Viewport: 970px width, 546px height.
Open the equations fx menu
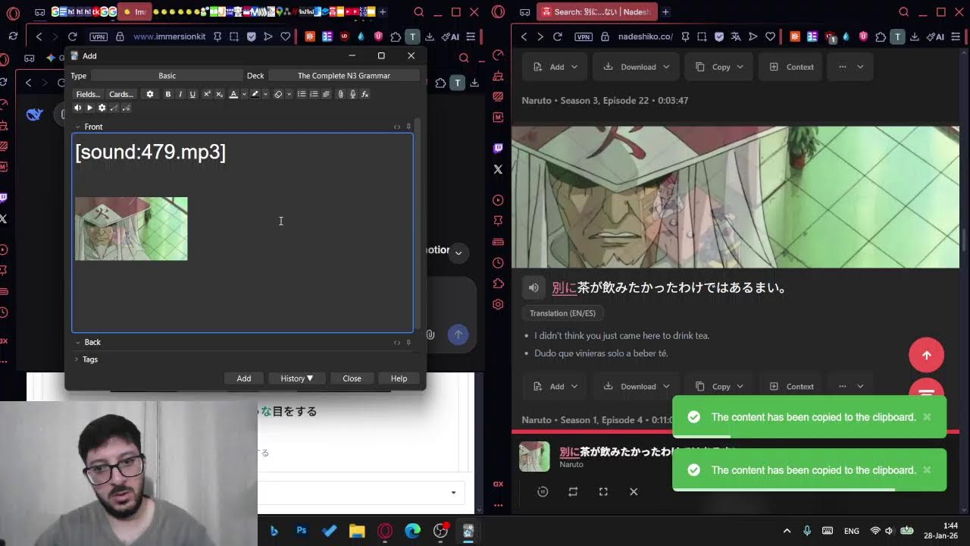(365, 94)
